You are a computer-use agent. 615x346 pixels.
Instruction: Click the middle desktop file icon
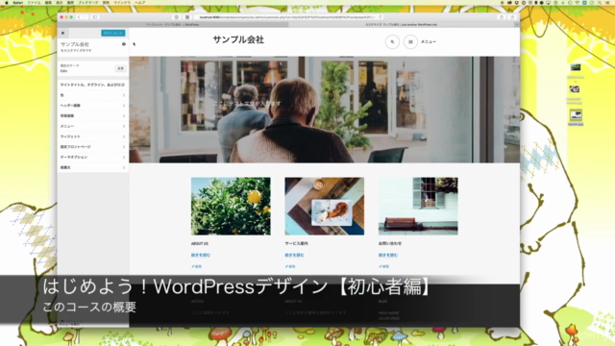pos(575,89)
